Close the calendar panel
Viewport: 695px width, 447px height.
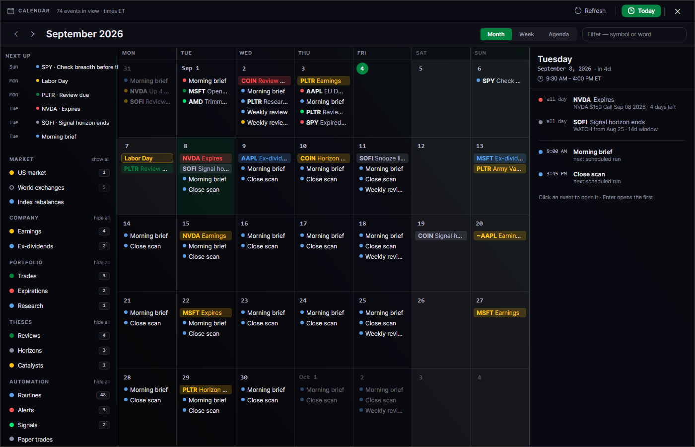677,11
